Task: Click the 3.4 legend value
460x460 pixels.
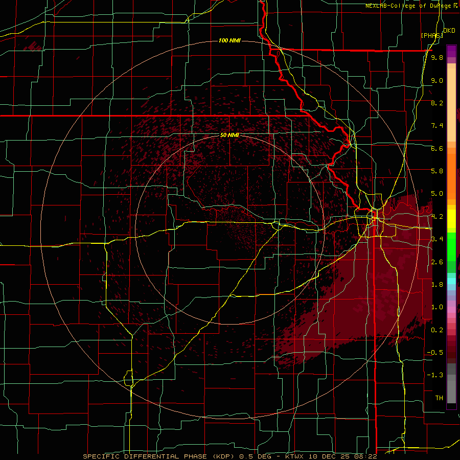Action: (437, 239)
